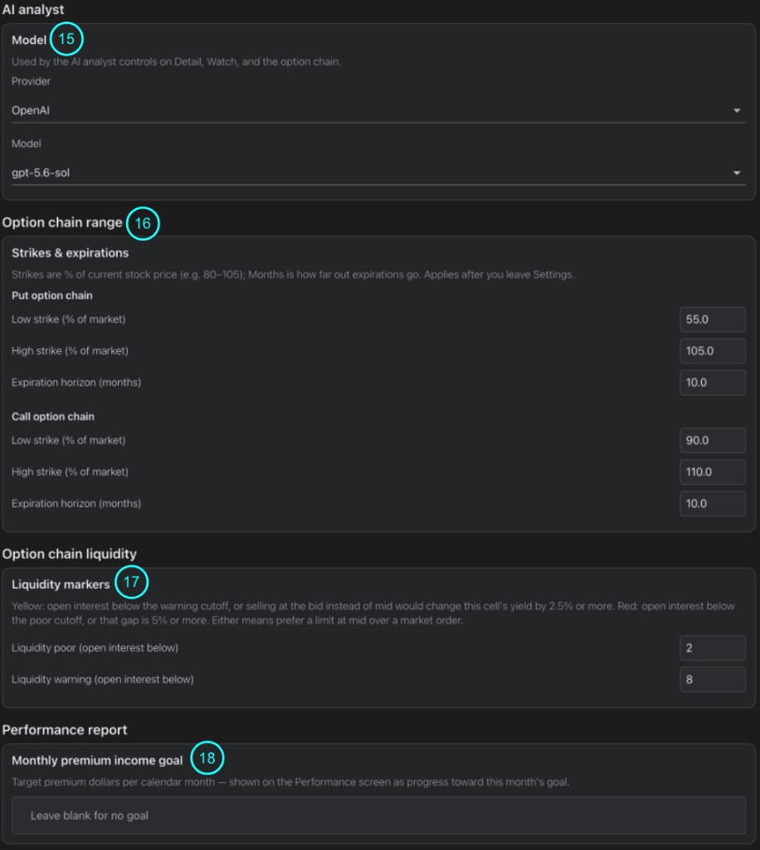
Task: Edit the Liquidity poor open interest field
Action: [x=713, y=647]
